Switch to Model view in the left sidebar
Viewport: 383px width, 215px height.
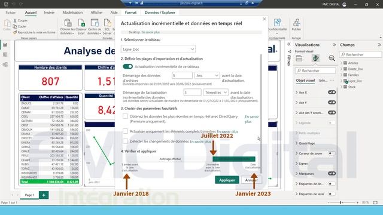point(5,64)
